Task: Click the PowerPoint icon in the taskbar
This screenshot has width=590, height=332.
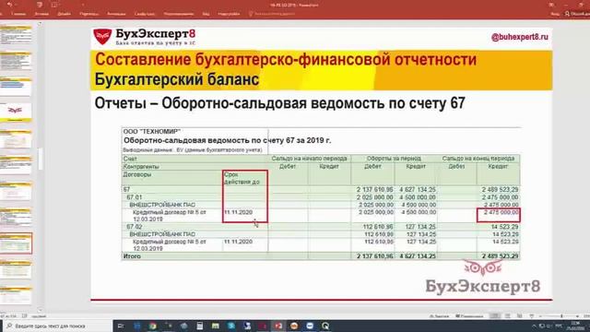Action: [278, 326]
